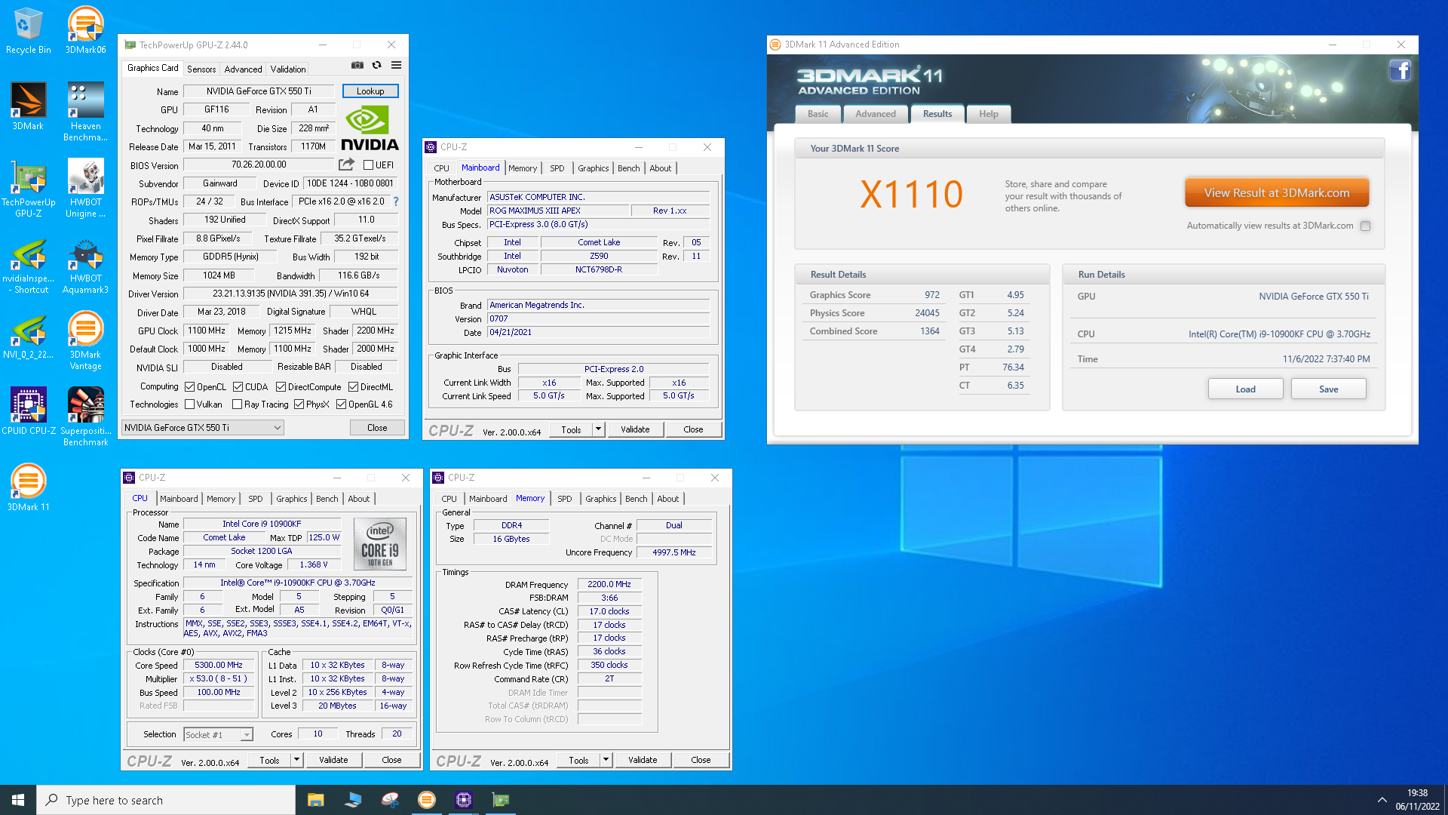
Task: Click the GPU name field in GPU-Z
Action: coord(259,91)
